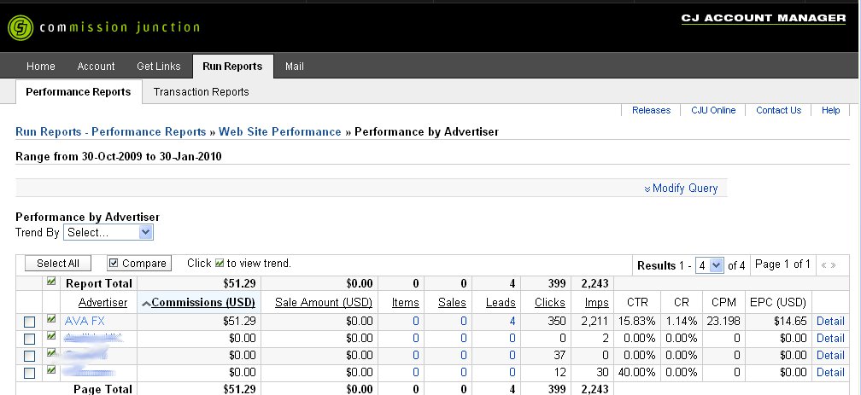The width and height of the screenshot is (861, 395).
Task: Switch to the Transaction Reports tab
Action: tap(201, 92)
